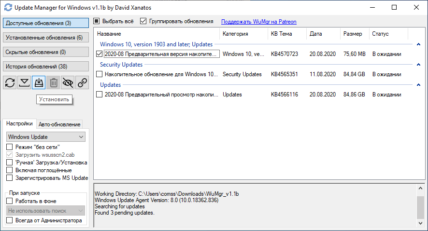Toggle 'Группировать обновления' checkbox
The width and height of the screenshot is (428, 231).
point(143,21)
